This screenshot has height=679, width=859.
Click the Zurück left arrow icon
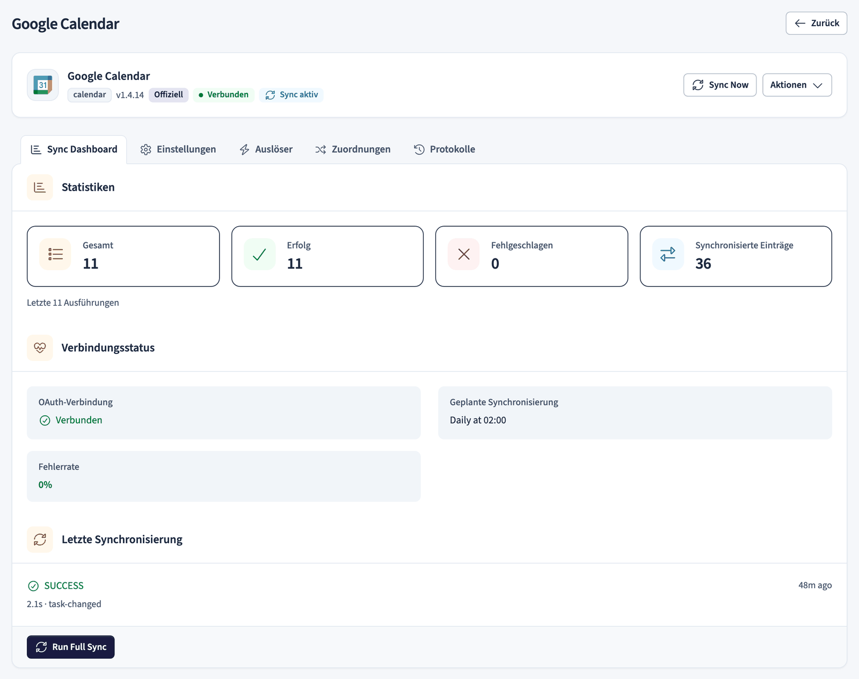[x=800, y=23]
